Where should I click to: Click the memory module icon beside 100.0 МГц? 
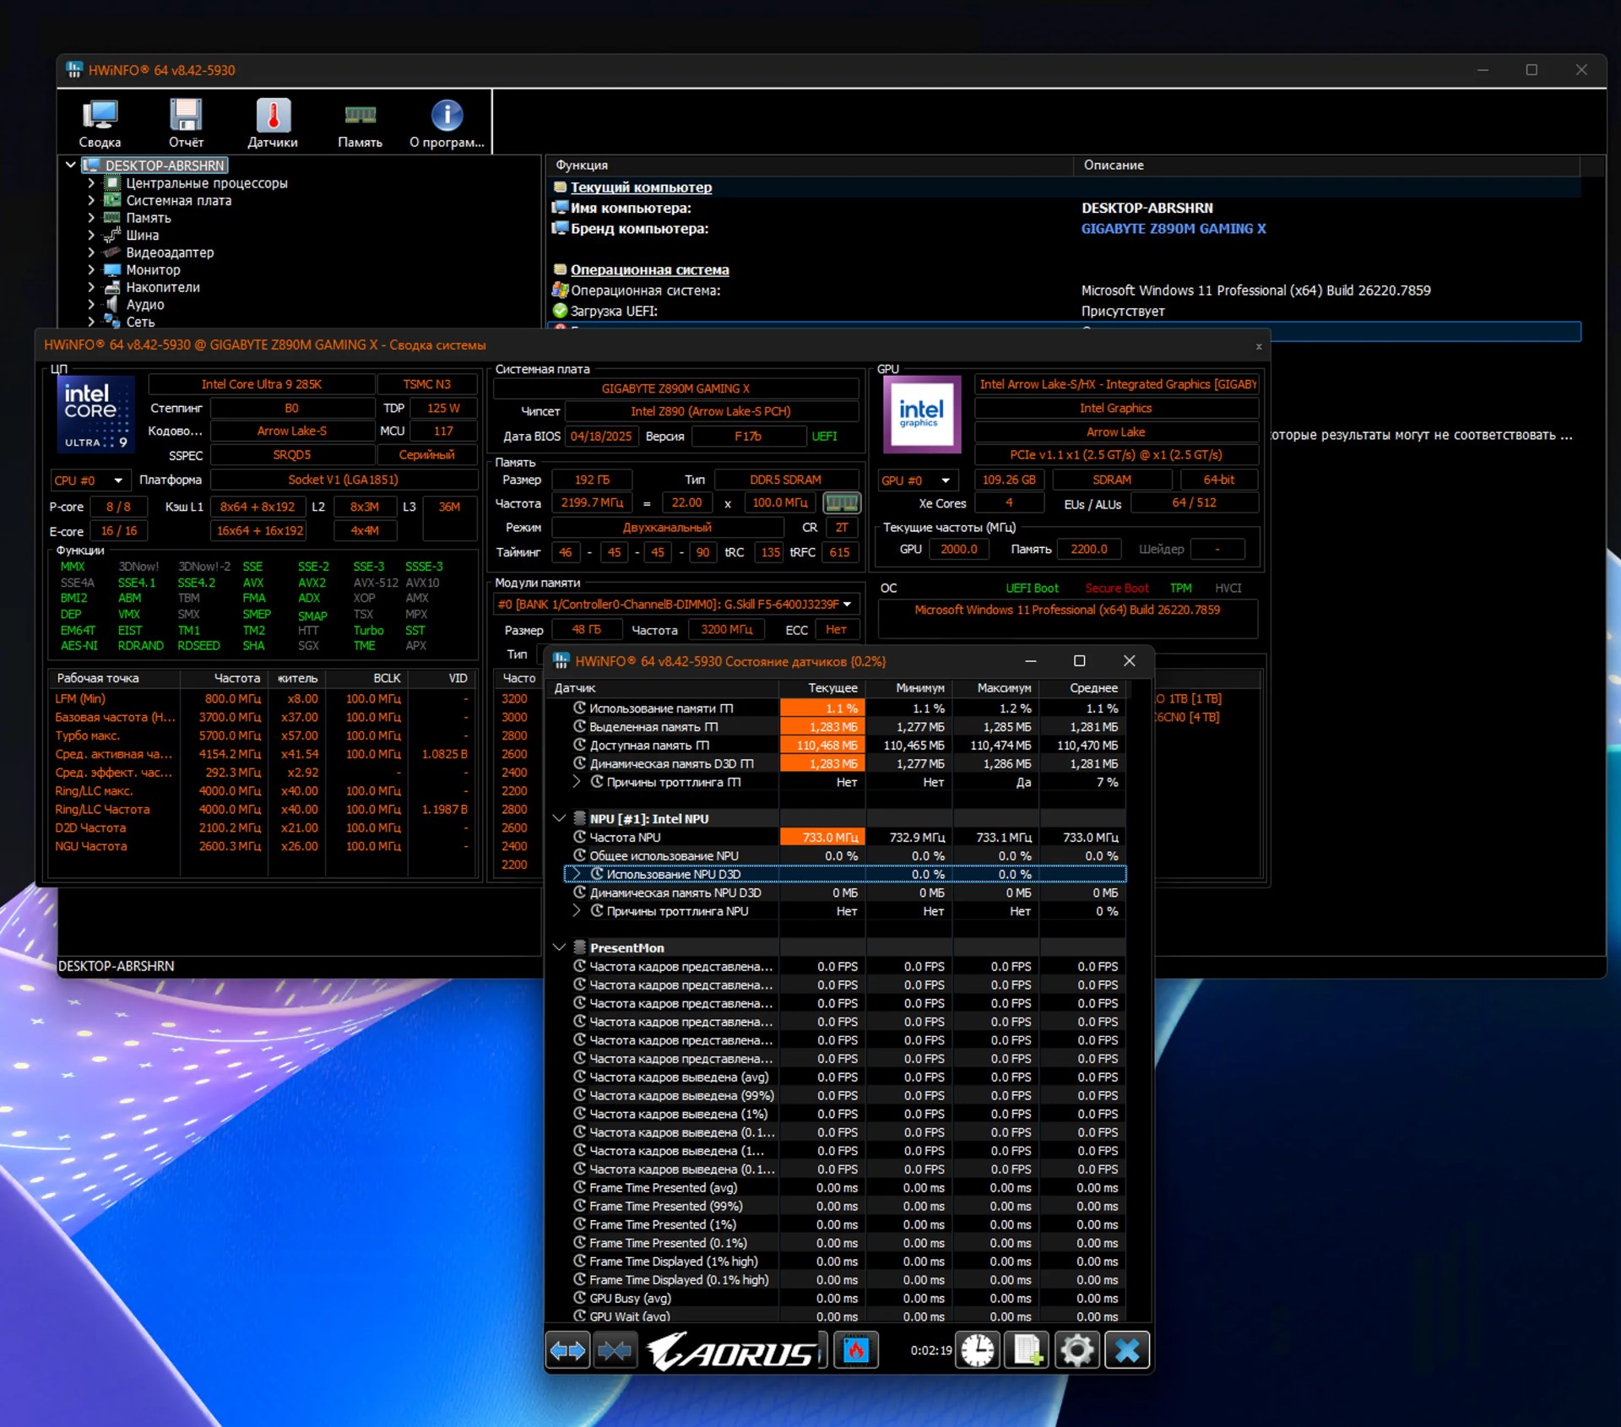pos(841,503)
